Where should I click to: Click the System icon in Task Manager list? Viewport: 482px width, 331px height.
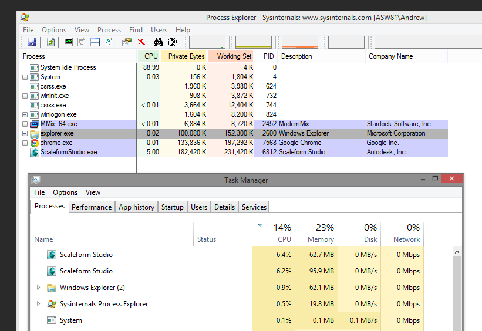[52, 320]
